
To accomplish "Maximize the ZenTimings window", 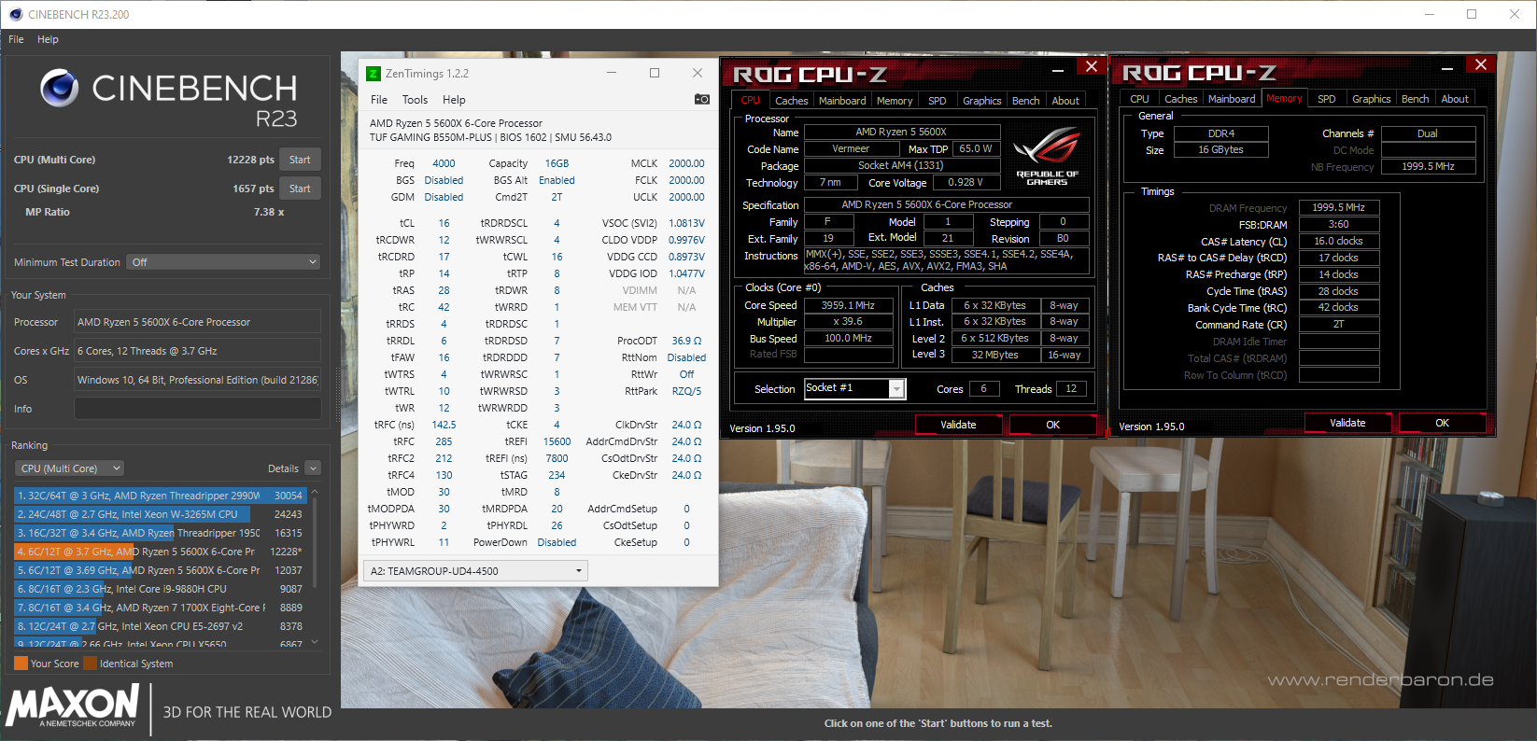I will point(655,73).
